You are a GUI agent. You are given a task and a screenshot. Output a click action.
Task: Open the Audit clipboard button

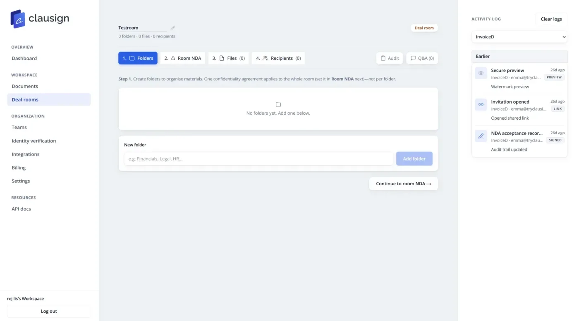390,58
